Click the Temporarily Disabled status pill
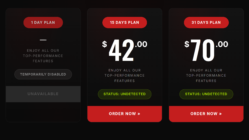The height and width of the screenshot is (140, 249). 43,74
